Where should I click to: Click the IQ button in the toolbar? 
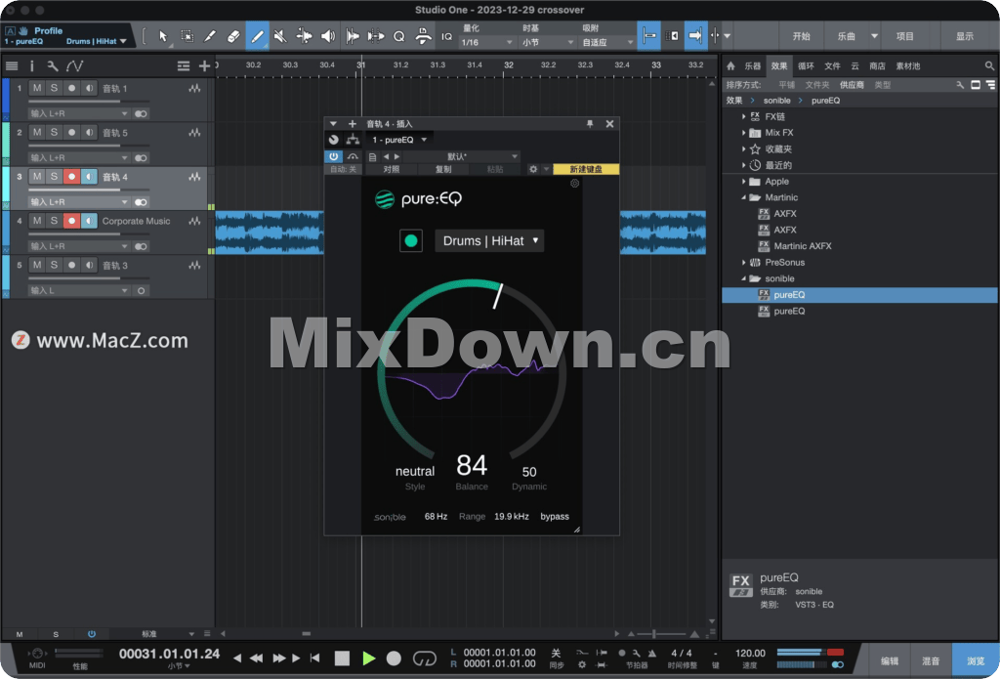pos(447,36)
